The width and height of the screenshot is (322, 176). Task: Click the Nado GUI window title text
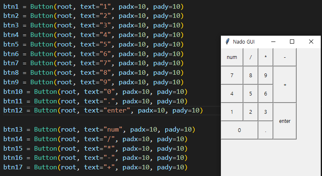tap(244, 42)
